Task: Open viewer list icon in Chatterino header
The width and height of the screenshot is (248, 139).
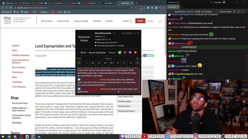Action: [x=239, y=12]
